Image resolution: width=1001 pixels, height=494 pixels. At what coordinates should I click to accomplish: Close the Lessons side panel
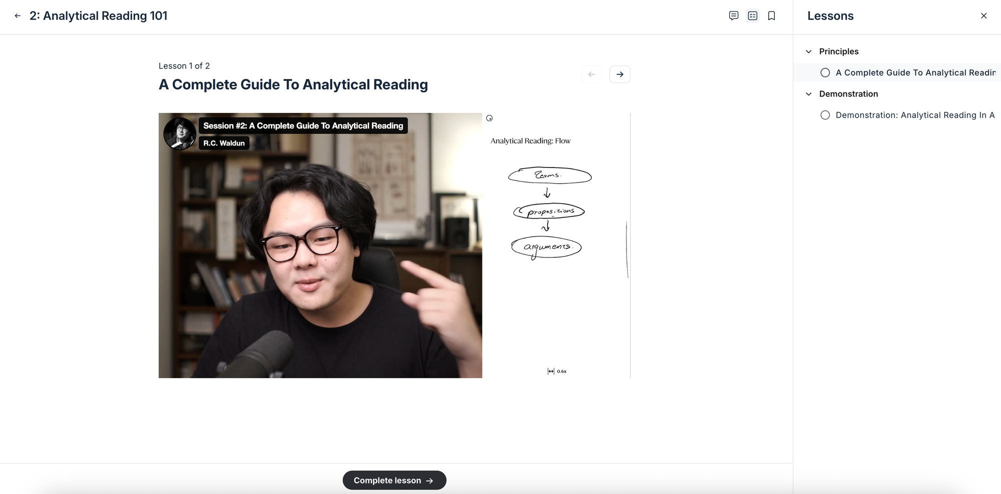pos(983,16)
